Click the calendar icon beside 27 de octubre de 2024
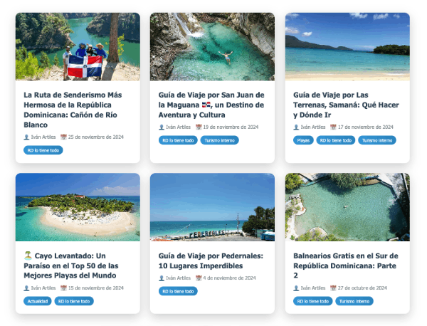Viewport: 427px width, 326px height. pyautogui.click(x=333, y=288)
